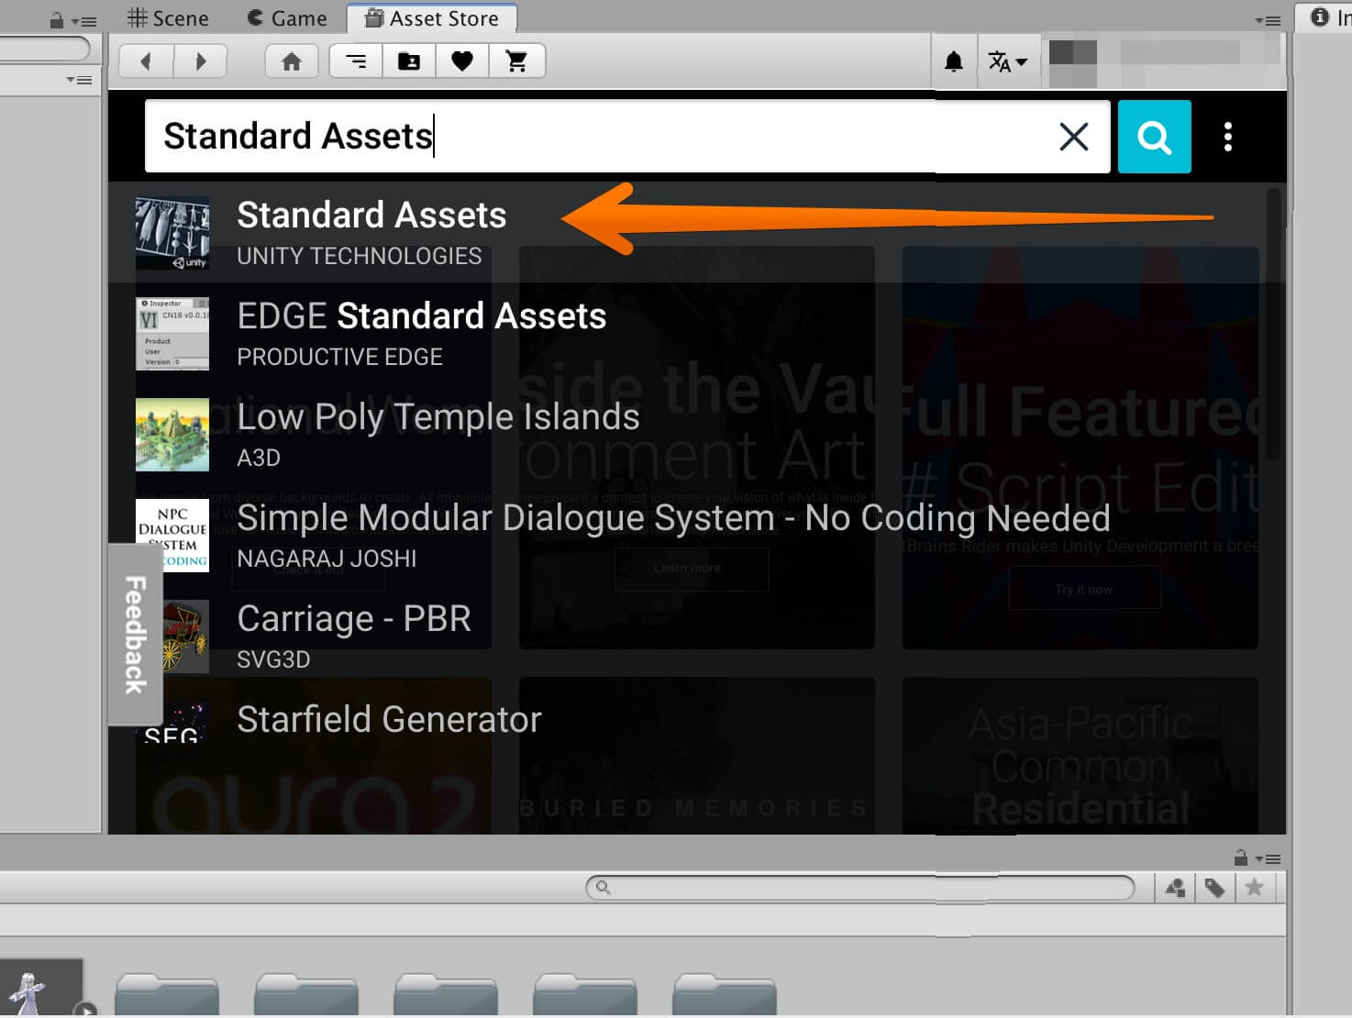Open the Asset Store home page
Screen dimensions: 1352x1018
click(292, 61)
